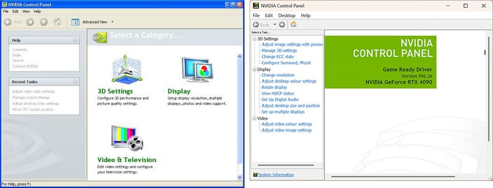Viewport: 493px width, 188px height.
Task: Select Manage 3D settings task
Action: (279, 51)
